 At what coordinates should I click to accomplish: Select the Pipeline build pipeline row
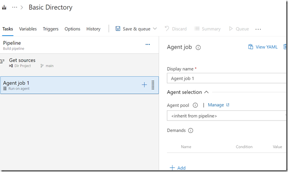(x=79, y=45)
